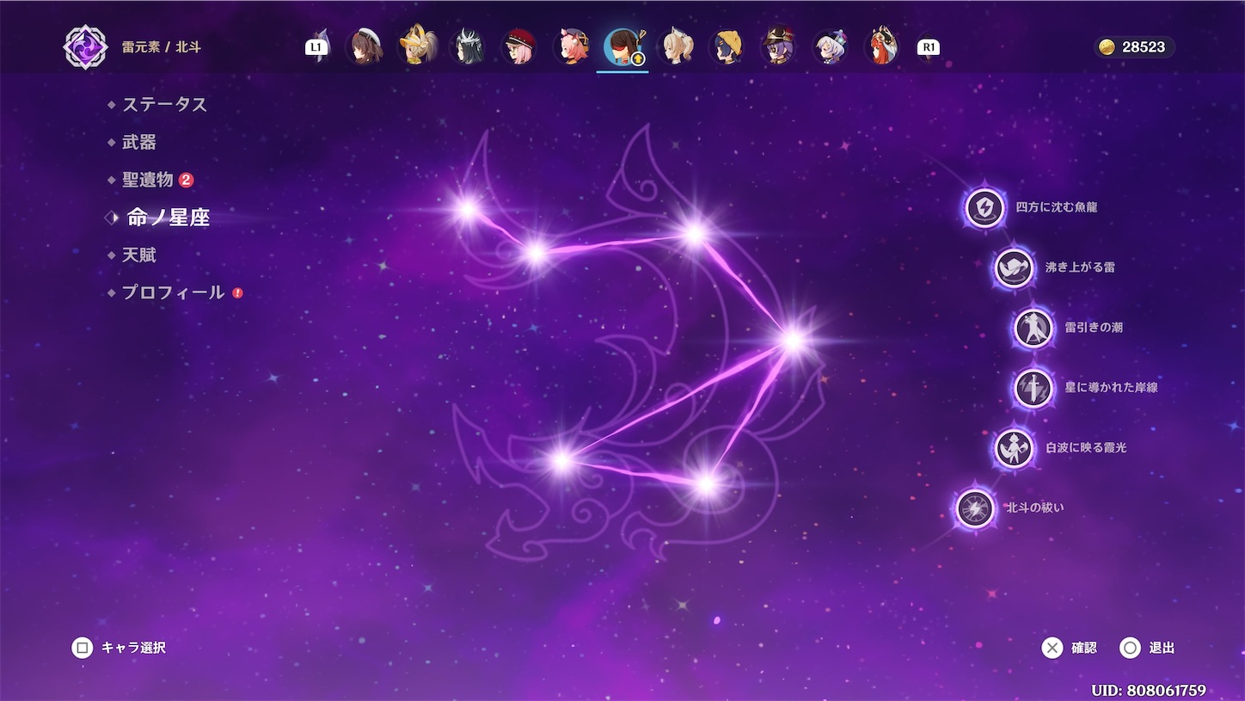Click the 星に導かれた岸線 label
Viewport: 1245px width, 701px height.
point(1111,388)
